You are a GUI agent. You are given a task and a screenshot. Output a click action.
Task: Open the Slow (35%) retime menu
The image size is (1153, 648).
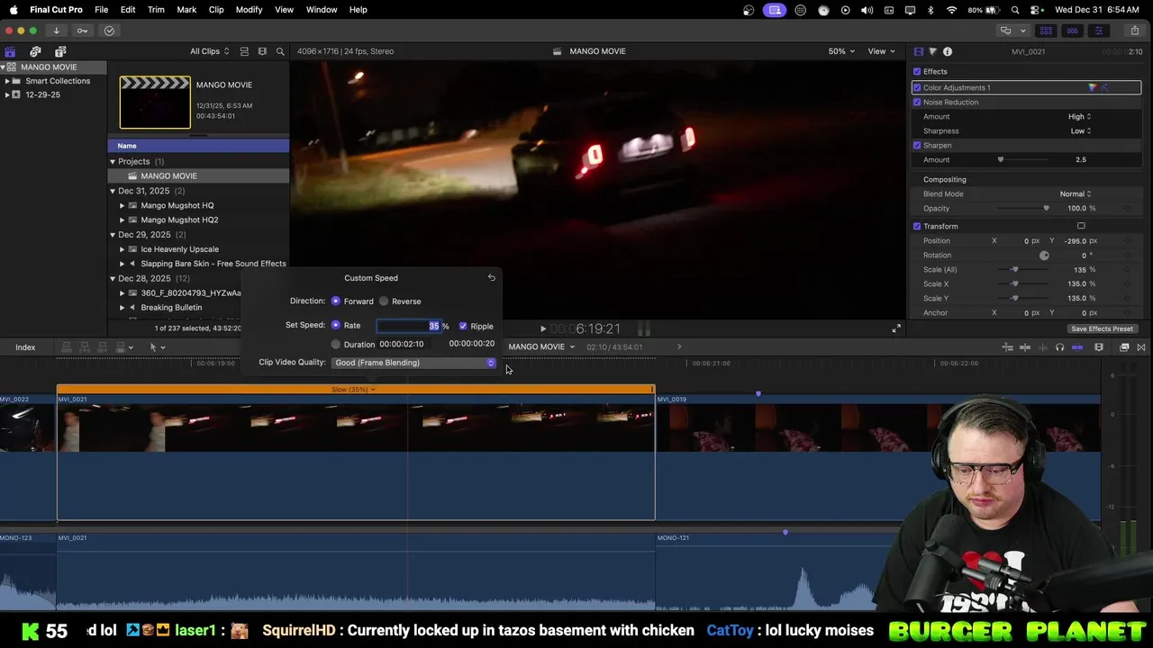click(354, 390)
